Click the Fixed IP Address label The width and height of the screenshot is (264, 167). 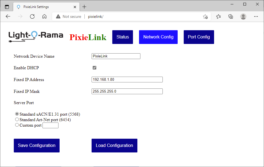click(x=29, y=80)
